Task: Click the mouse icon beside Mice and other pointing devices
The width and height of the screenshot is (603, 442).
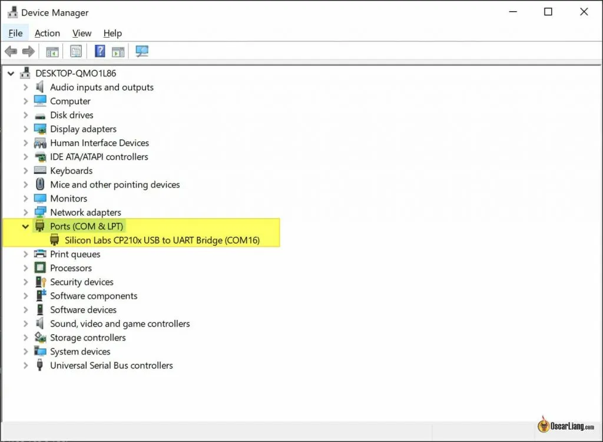Action: click(x=40, y=184)
